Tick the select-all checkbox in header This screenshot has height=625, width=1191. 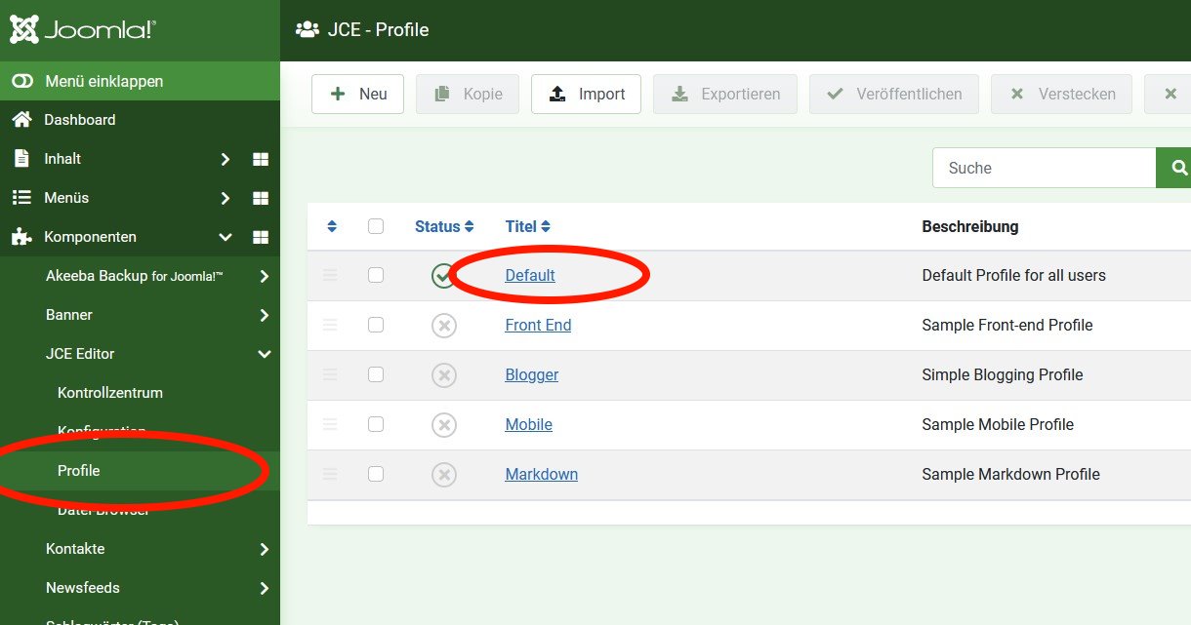point(376,226)
